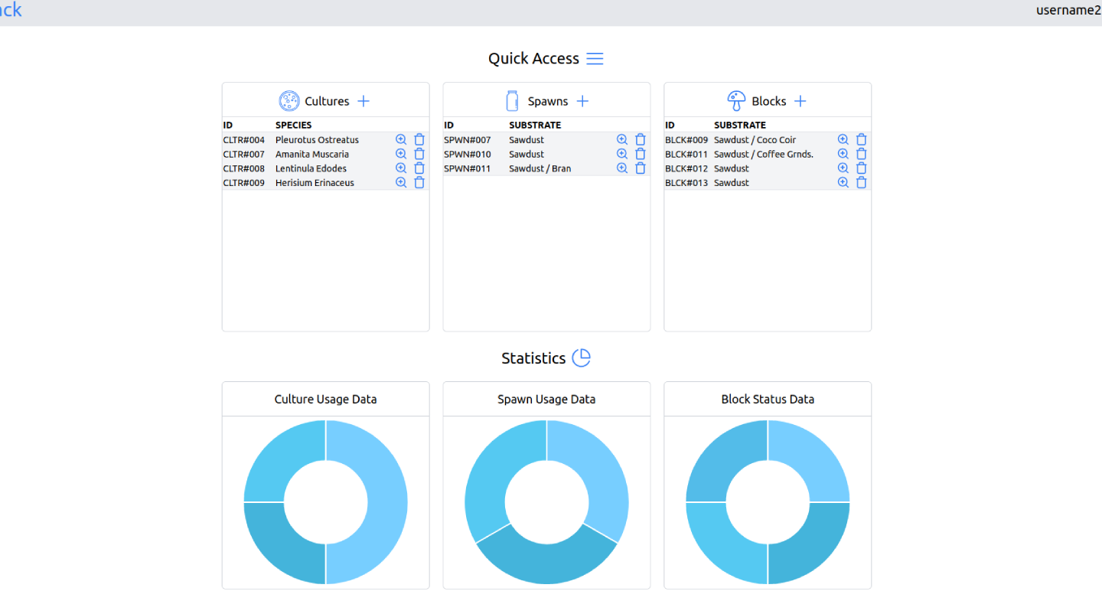The width and height of the screenshot is (1102, 614).
Task: Delete block BLCK#013 Sawdust
Action: point(862,183)
